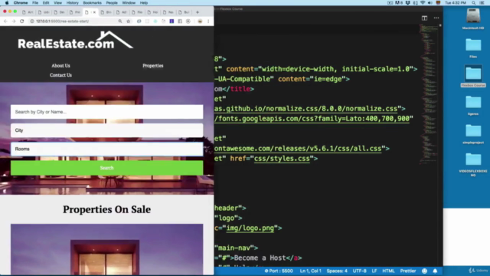This screenshot has height=276, width=490.
Task: Open the Edit menu
Action: pyautogui.click(x=46, y=3)
